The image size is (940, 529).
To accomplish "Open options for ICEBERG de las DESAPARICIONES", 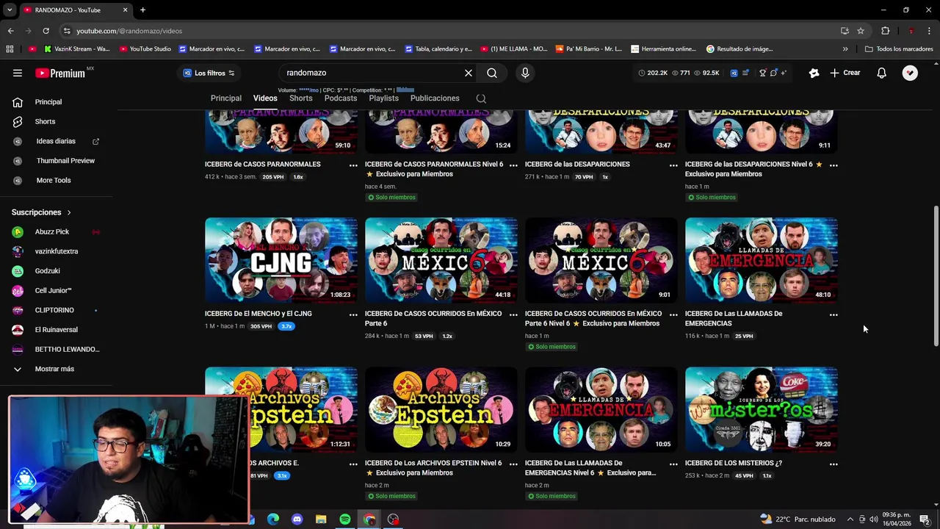I will point(673,165).
